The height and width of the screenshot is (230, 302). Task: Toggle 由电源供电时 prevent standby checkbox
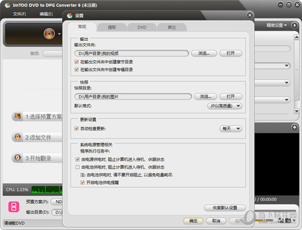78,159
